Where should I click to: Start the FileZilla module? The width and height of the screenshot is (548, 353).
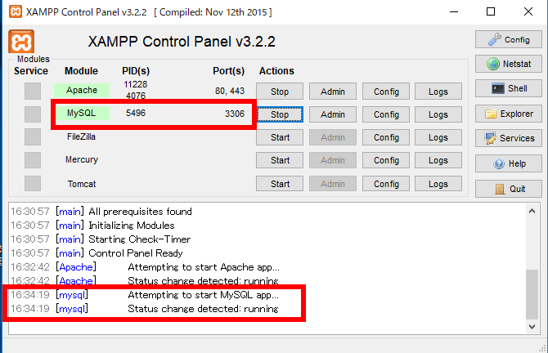coord(280,137)
